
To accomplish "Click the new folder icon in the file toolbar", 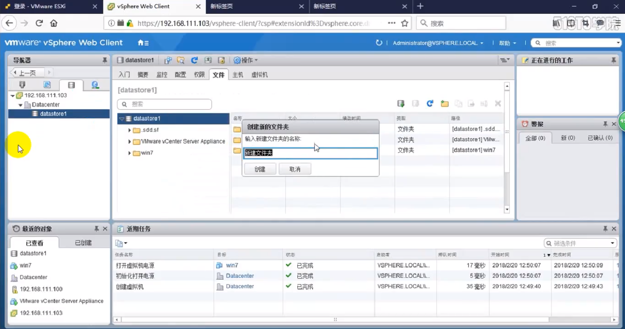I will tap(445, 104).
